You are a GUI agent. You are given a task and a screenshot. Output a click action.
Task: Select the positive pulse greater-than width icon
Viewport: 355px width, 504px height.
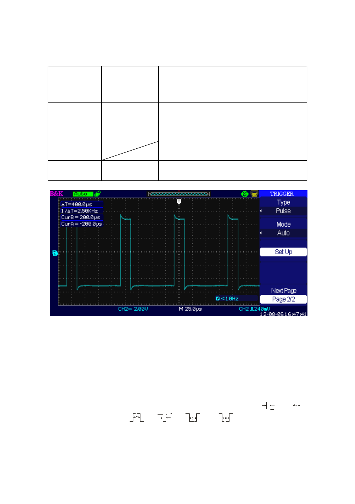tap(297, 406)
